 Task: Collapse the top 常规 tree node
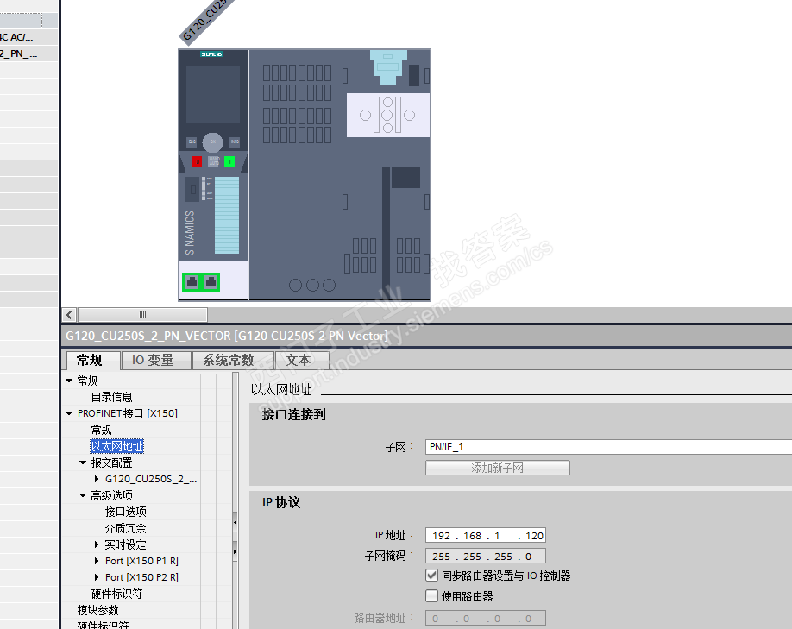pos(69,381)
